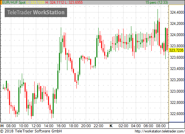Screen dimensions: 185x134
Task: Click the high value H: 324,1112 in the header
Action: 55,2
